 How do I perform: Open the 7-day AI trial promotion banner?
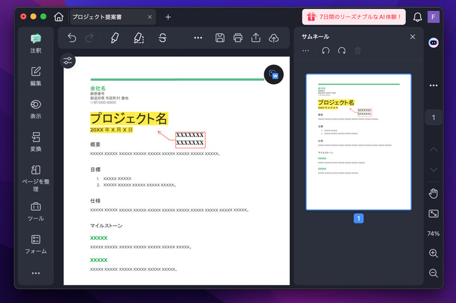coord(354,17)
